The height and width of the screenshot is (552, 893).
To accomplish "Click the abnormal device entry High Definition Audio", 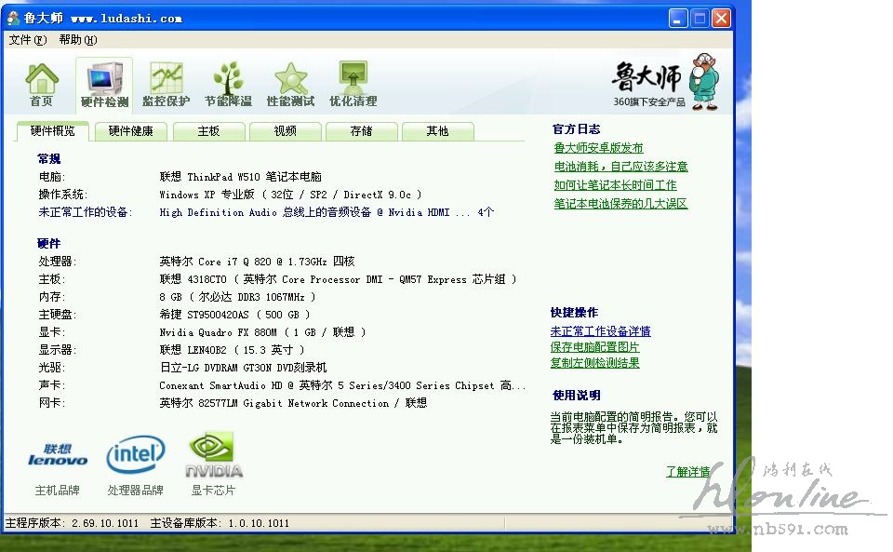I will [x=327, y=212].
